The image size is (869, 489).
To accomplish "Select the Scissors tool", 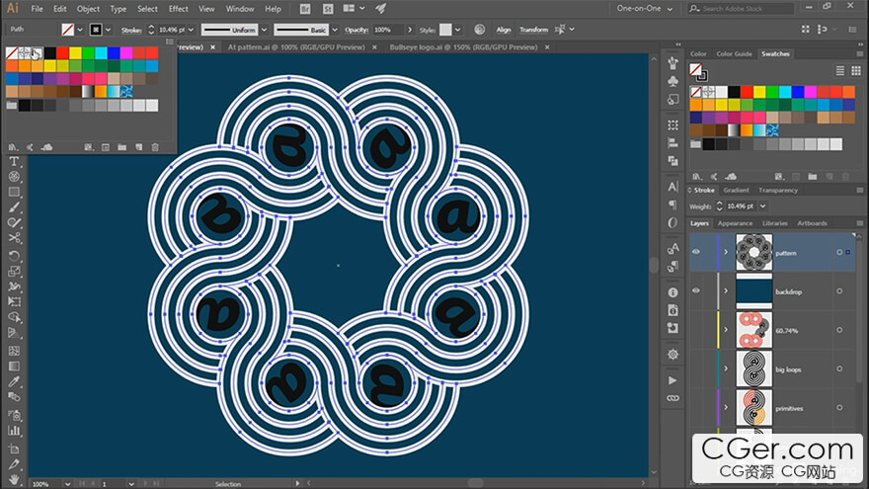I will pos(15,238).
